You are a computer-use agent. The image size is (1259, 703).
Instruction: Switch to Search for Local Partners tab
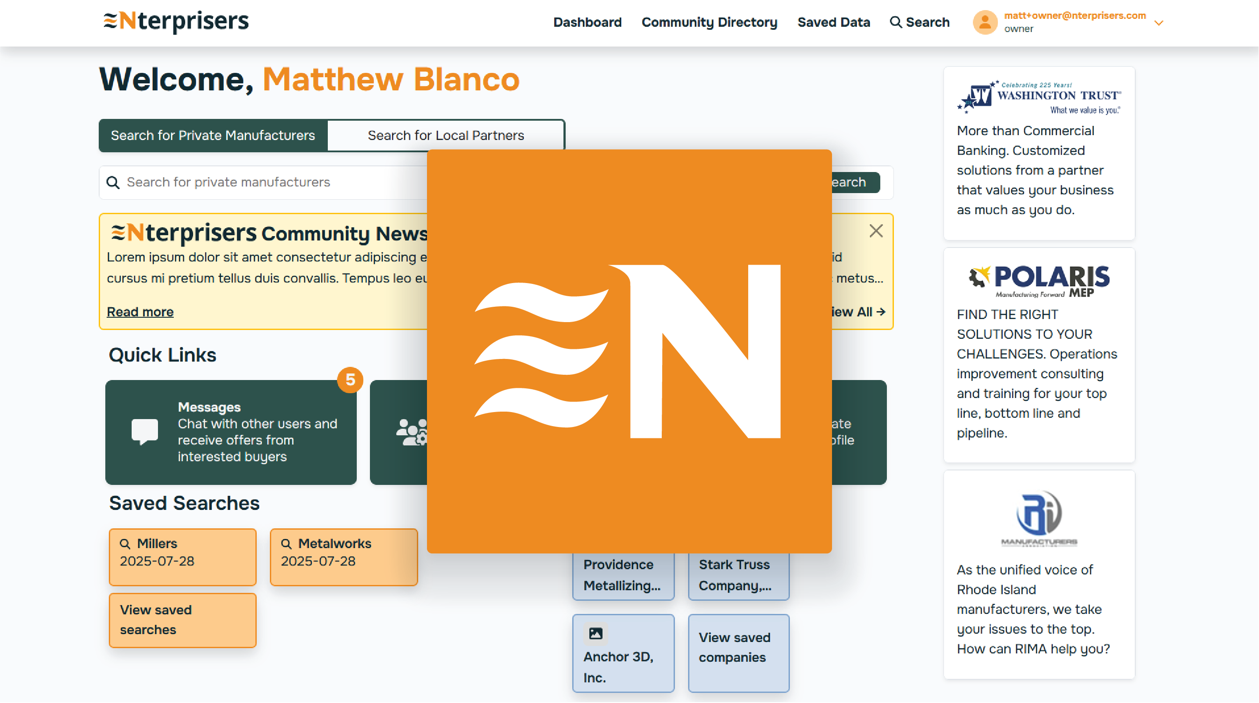(446, 136)
